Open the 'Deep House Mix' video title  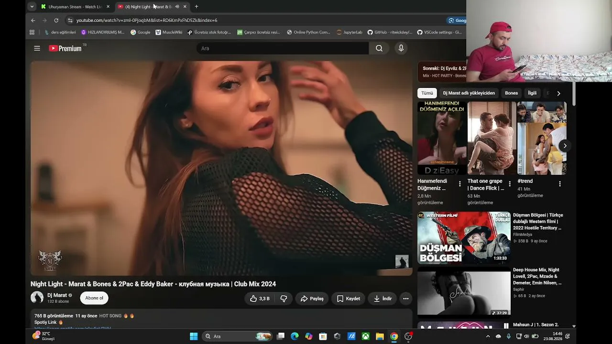537,276
